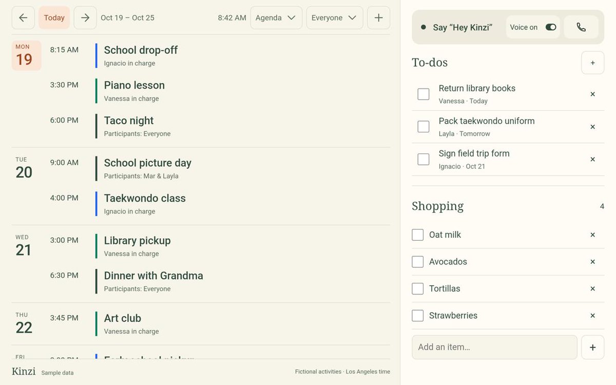616x385 pixels.
Task: Tick the Tortillas checkbox
Action: tap(418, 288)
